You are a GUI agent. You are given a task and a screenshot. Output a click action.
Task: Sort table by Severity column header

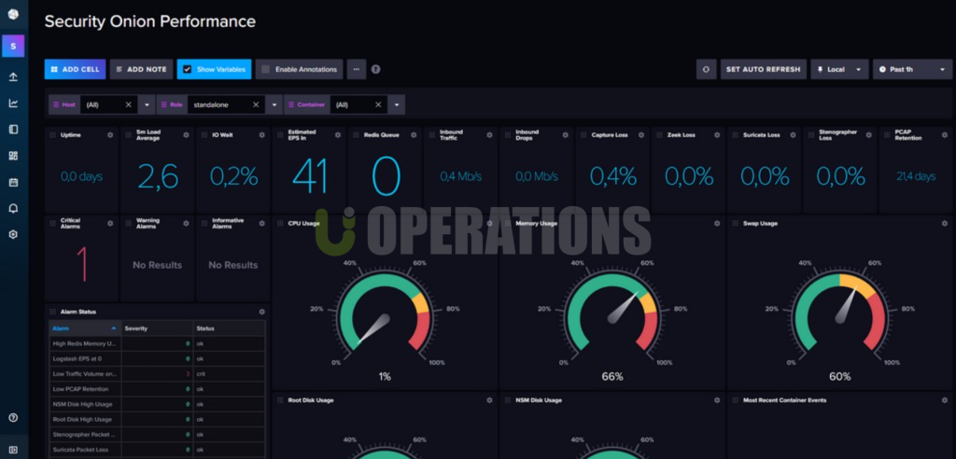click(x=157, y=328)
